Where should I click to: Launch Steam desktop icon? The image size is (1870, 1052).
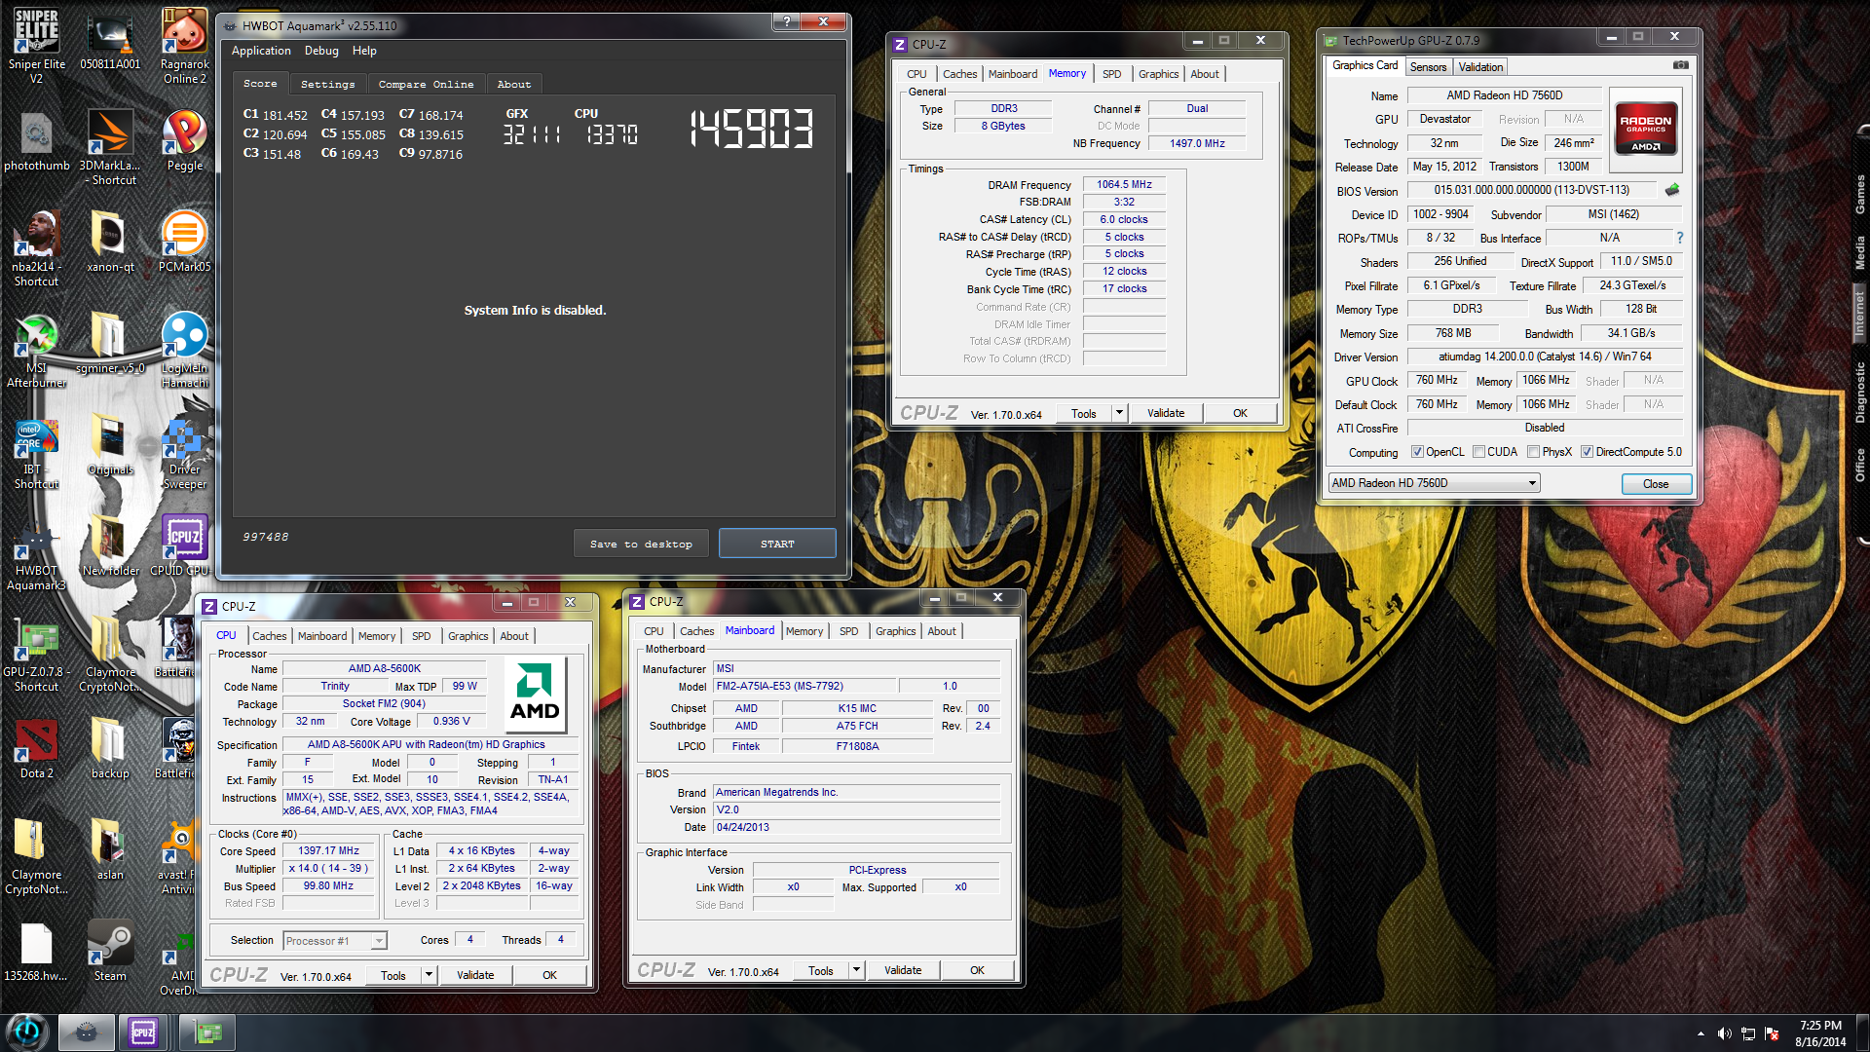point(110,951)
